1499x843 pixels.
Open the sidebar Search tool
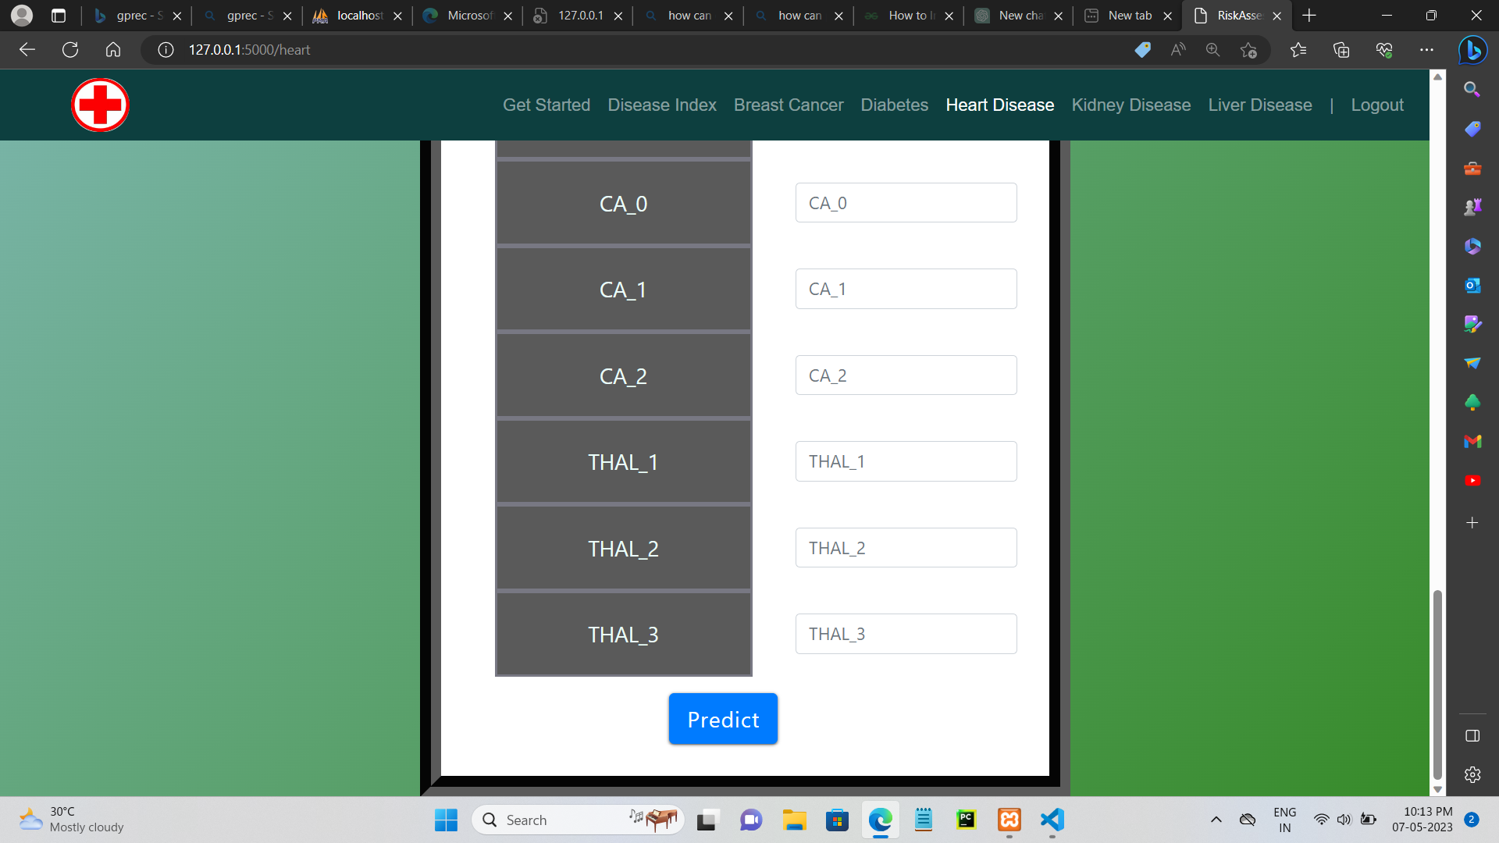click(1472, 90)
